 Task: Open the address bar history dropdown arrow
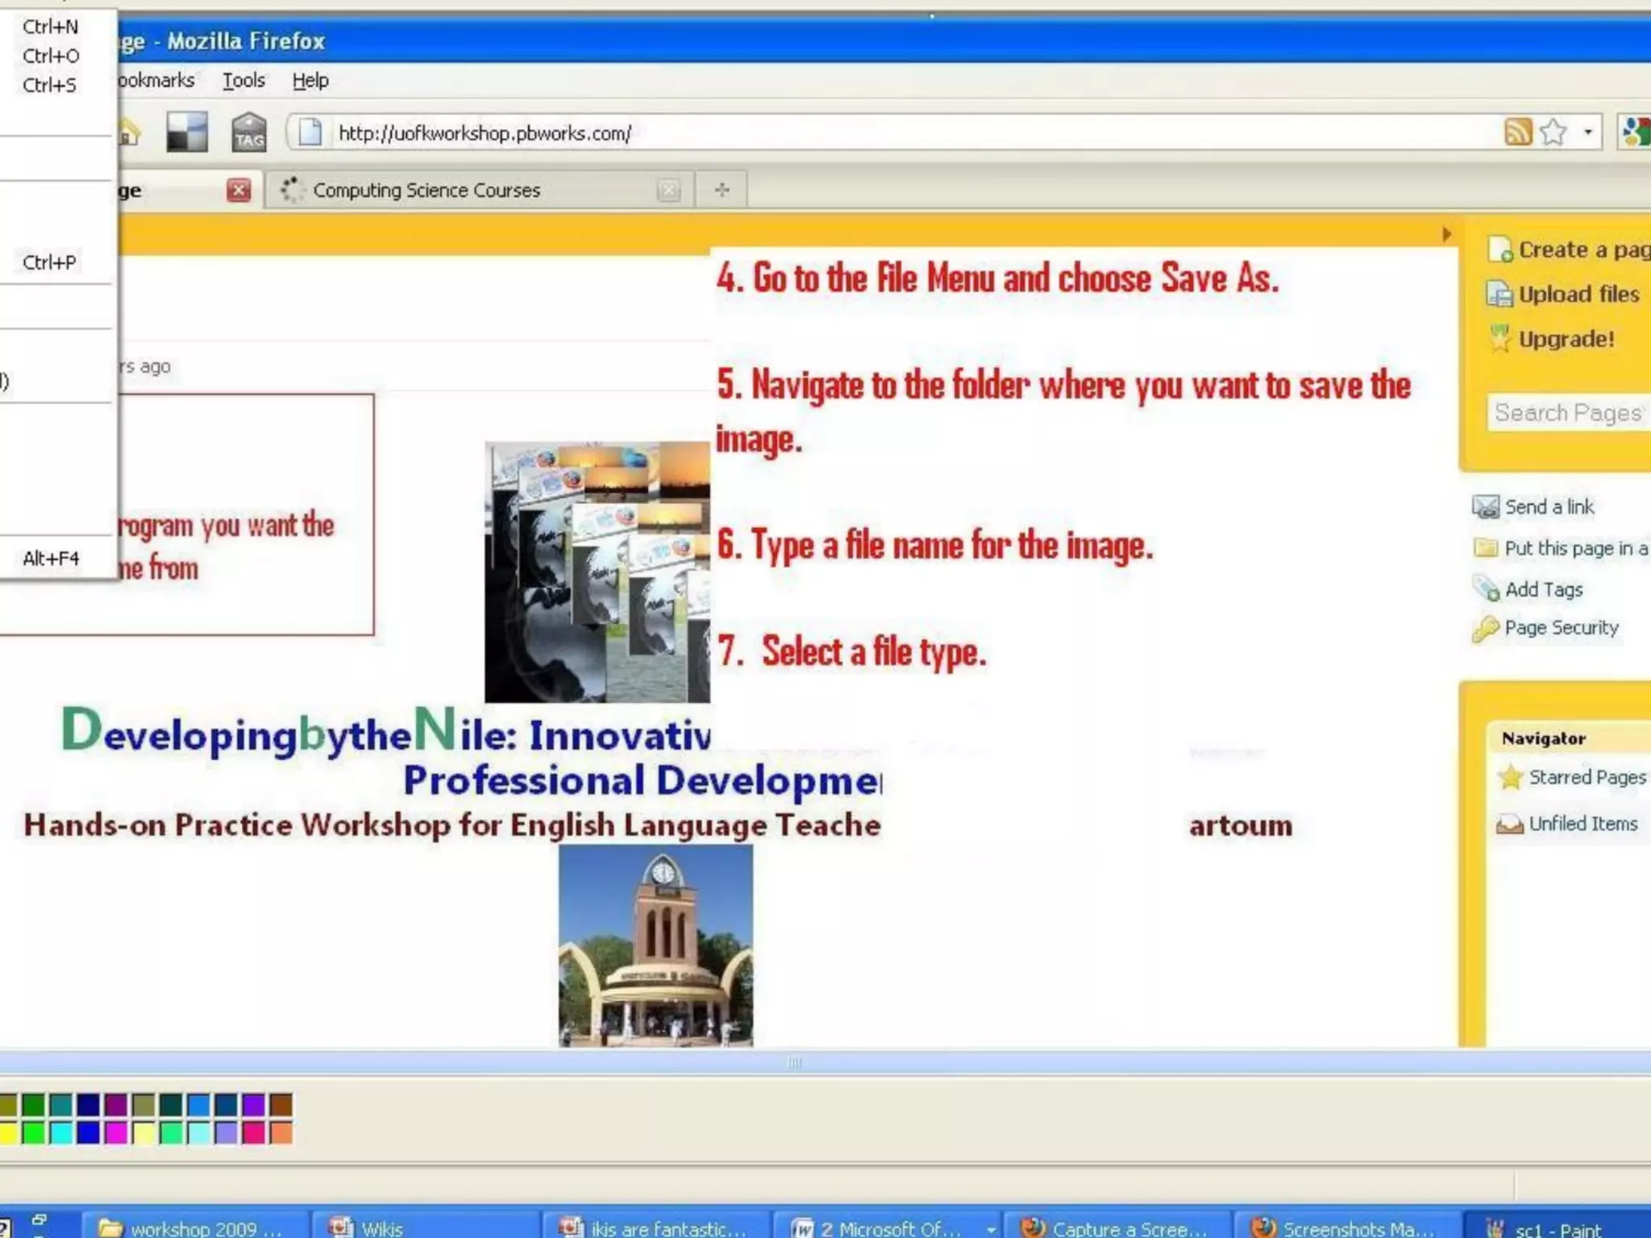pos(1587,131)
